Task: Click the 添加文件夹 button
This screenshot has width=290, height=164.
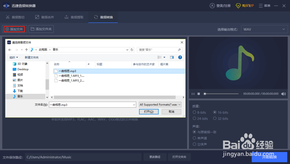Action: tap(41, 29)
